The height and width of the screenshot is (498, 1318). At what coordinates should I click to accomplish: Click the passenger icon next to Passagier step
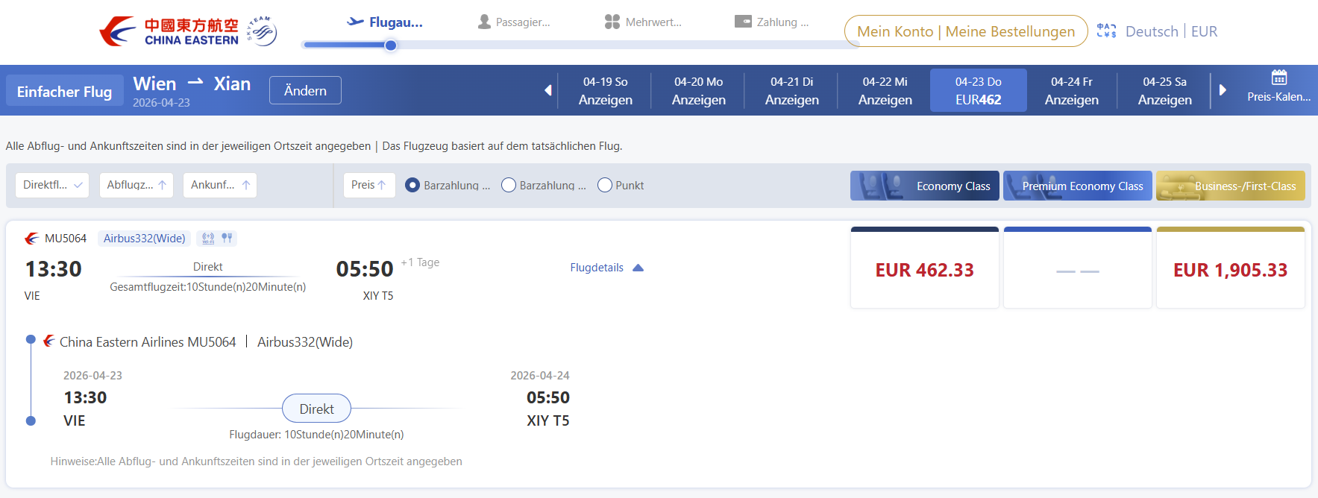(484, 21)
